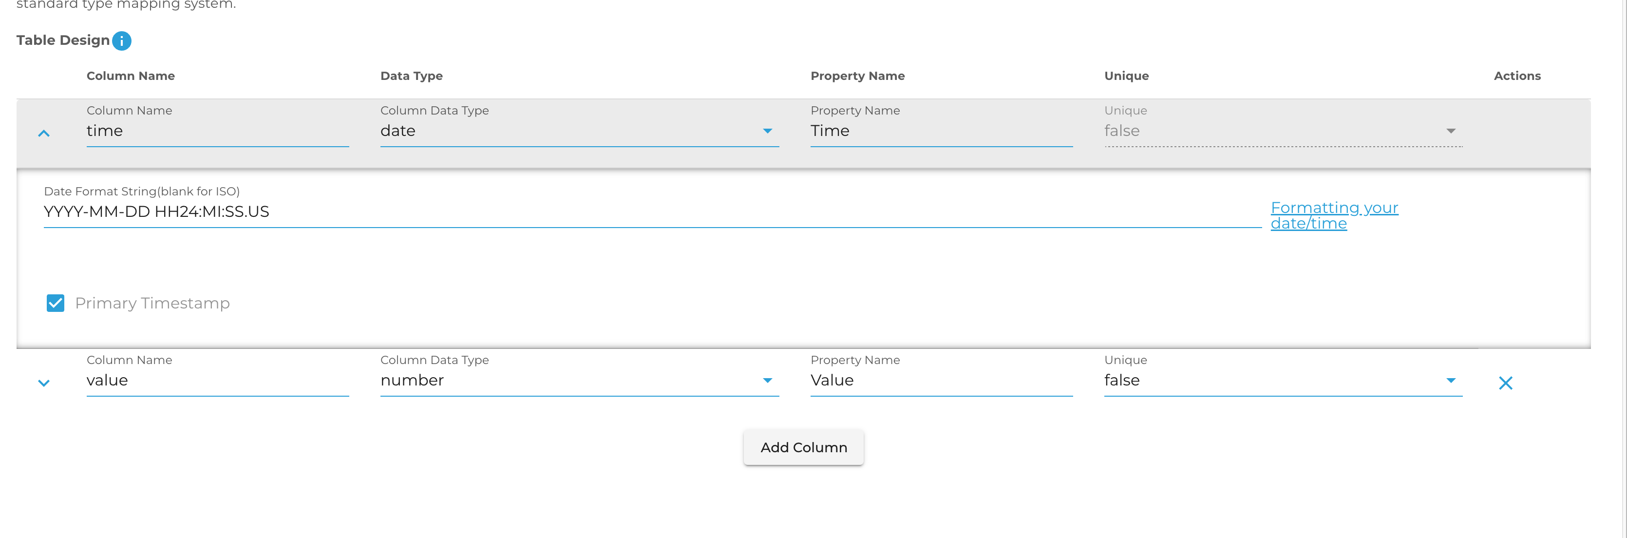Click the Value Property Name field
Screen dimensions: 1627x538
(x=941, y=381)
